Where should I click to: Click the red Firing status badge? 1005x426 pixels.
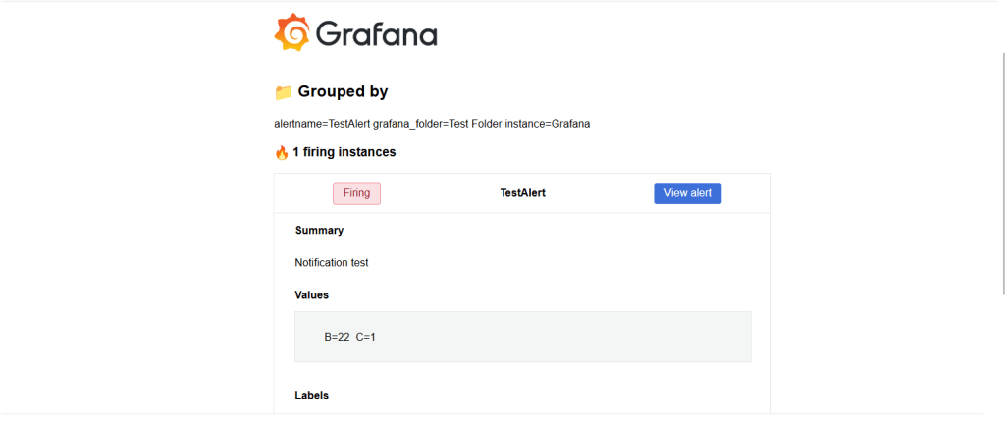(356, 193)
